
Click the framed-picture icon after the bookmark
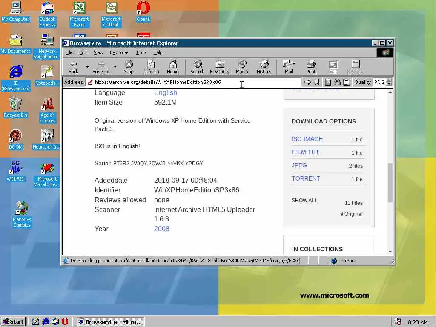(x=328, y=82)
